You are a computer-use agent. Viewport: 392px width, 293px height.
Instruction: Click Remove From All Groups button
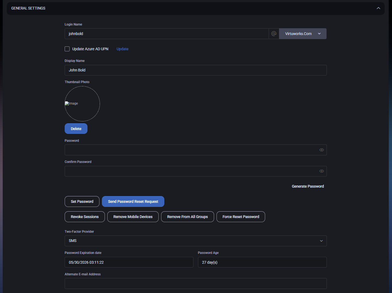coord(187,217)
